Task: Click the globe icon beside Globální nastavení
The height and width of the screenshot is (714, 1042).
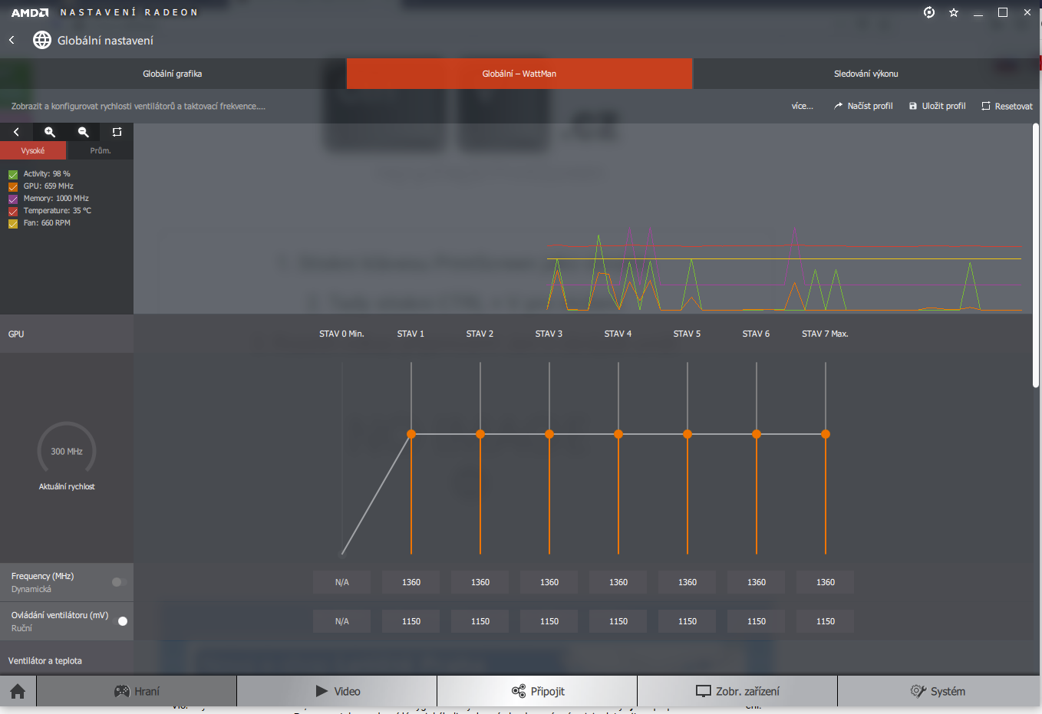Action: tap(42, 40)
